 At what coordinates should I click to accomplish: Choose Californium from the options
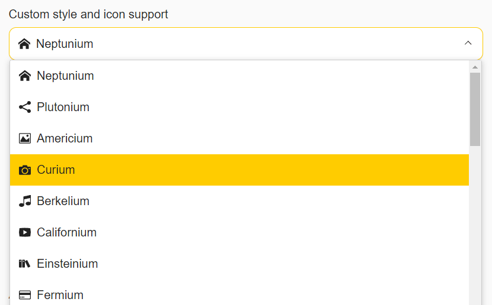(239, 232)
